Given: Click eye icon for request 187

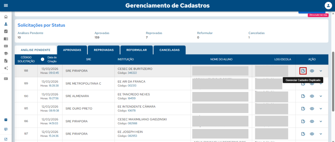Looking at the screenshot, I should coord(312,134).
